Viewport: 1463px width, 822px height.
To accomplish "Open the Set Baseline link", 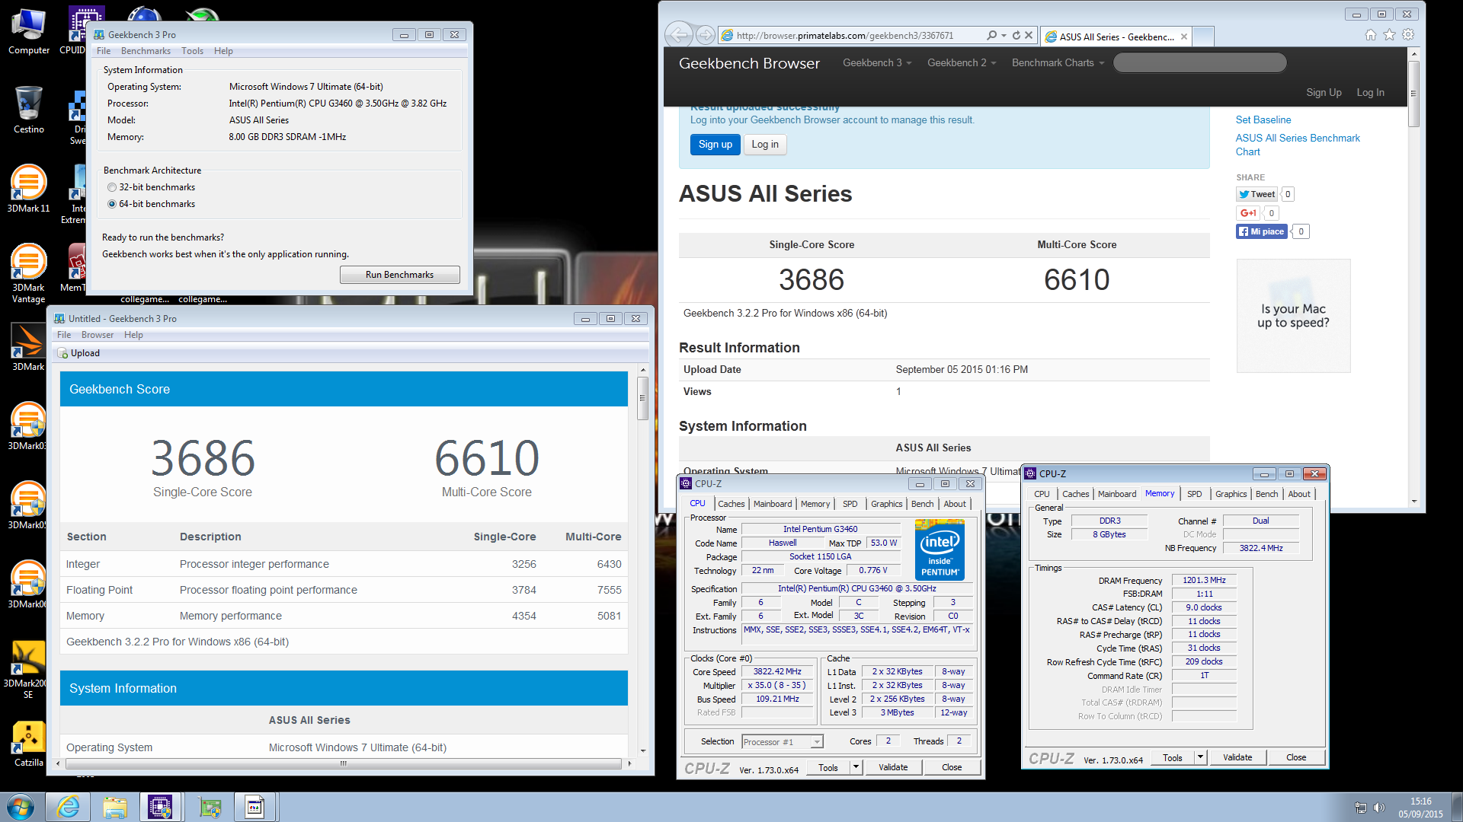I will [1263, 119].
